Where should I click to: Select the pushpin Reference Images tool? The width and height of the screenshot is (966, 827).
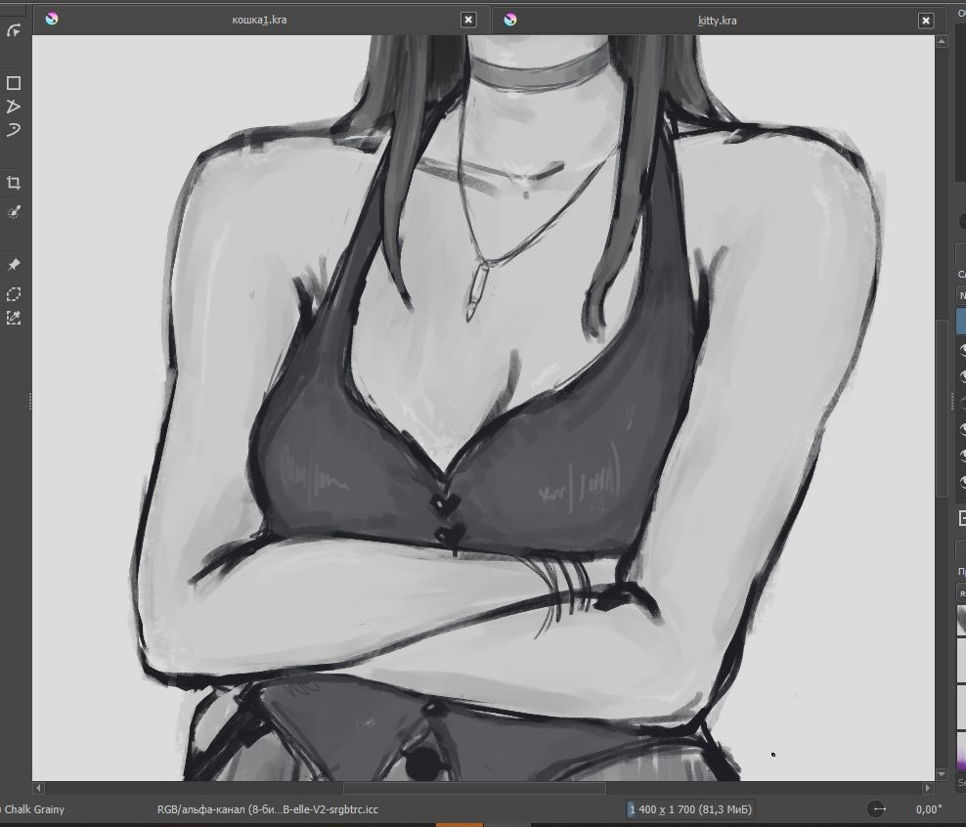[14, 265]
